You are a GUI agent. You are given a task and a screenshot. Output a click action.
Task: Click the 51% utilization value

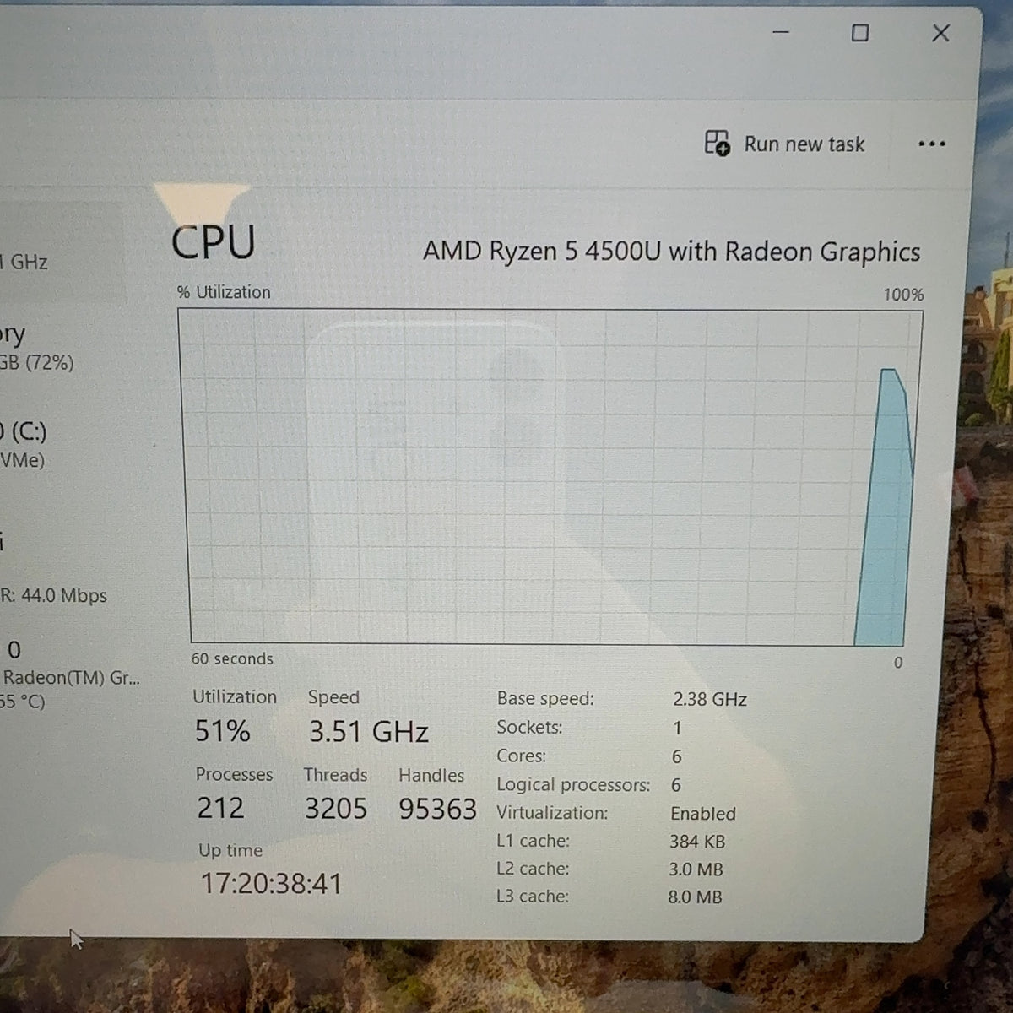click(223, 731)
